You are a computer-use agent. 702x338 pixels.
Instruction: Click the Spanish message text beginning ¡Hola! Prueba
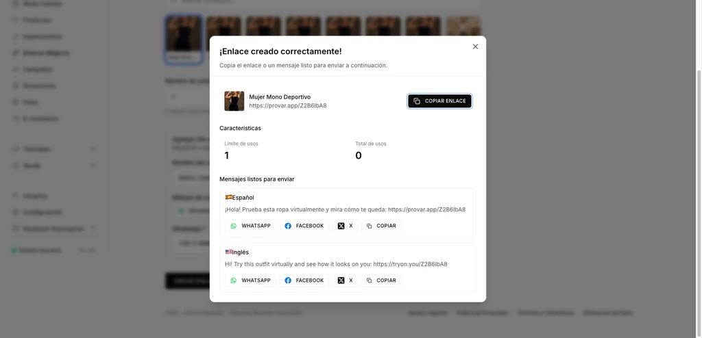coord(346,209)
